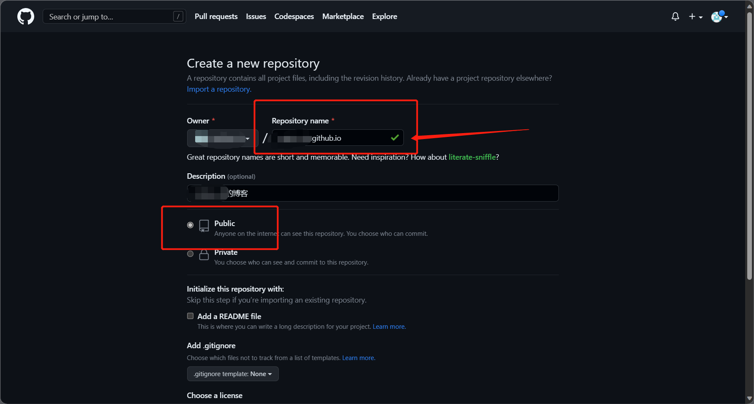Image resolution: width=754 pixels, height=404 pixels.
Task: Open the .gitignore template None dropdown
Action: pyautogui.click(x=233, y=374)
